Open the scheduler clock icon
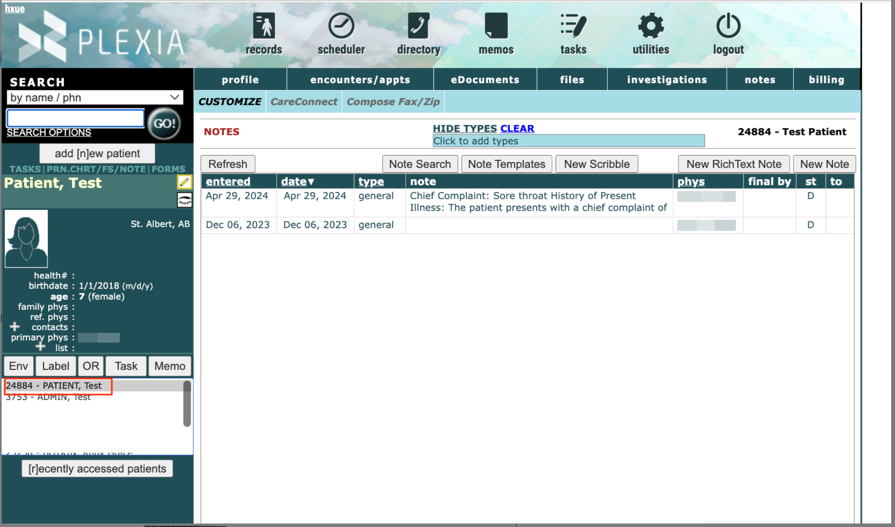Viewport: 895px width, 527px height. [341, 26]
